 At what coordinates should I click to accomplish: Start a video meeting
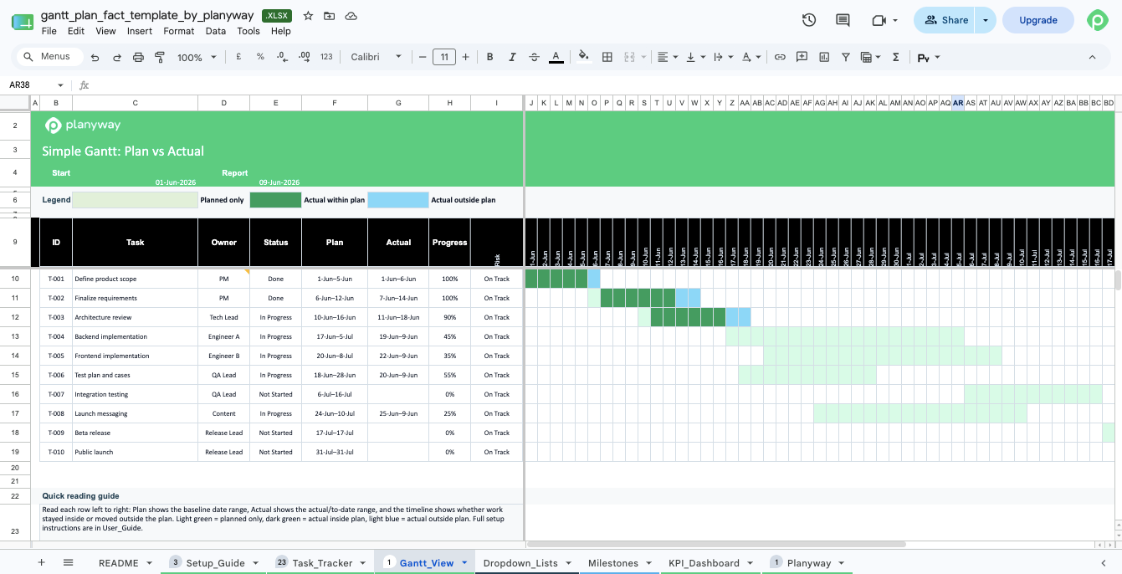coord(884,20)
